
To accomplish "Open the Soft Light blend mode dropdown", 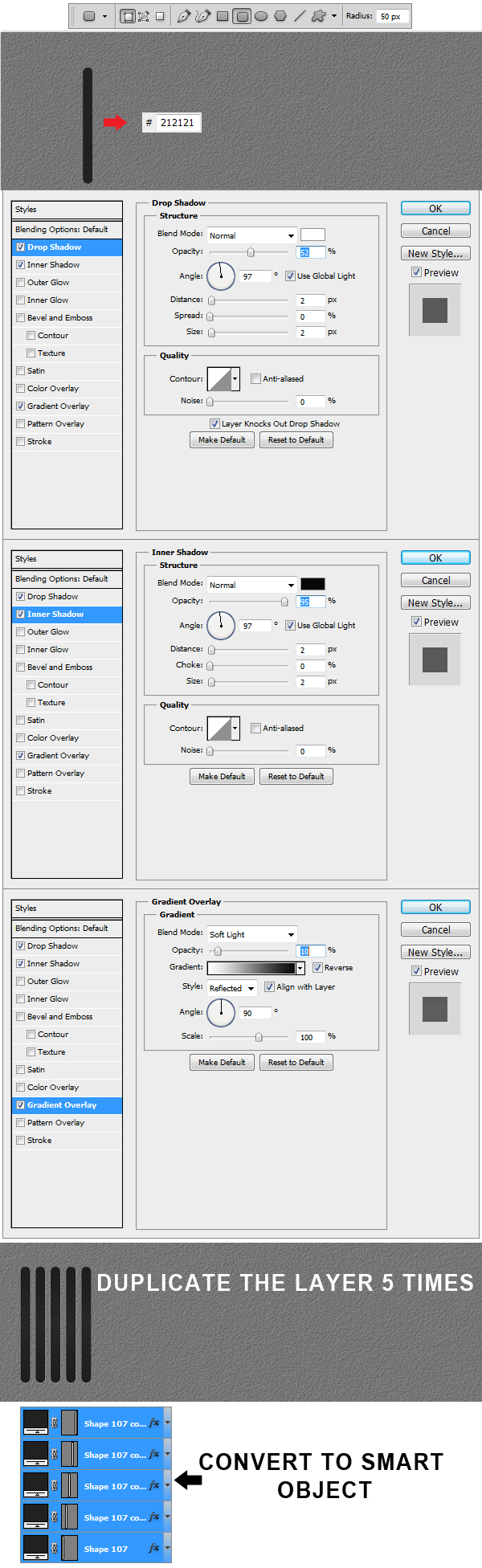I will pyautogui.click(x=252, y=934).
